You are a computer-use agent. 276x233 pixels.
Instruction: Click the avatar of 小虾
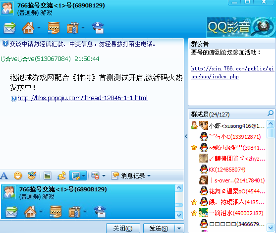pyautogui.click(x=204, y=125)
